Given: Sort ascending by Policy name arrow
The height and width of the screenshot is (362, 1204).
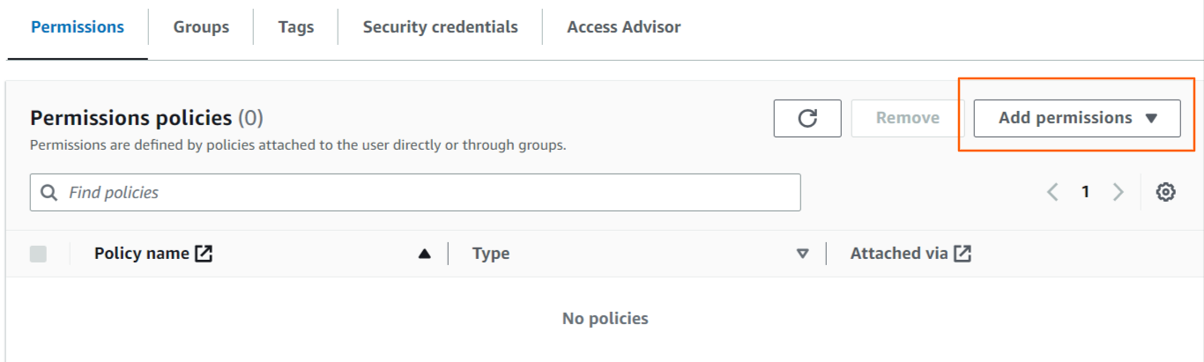Looking at the screenshot, I should pyautogui.click(x=425, y=254).
